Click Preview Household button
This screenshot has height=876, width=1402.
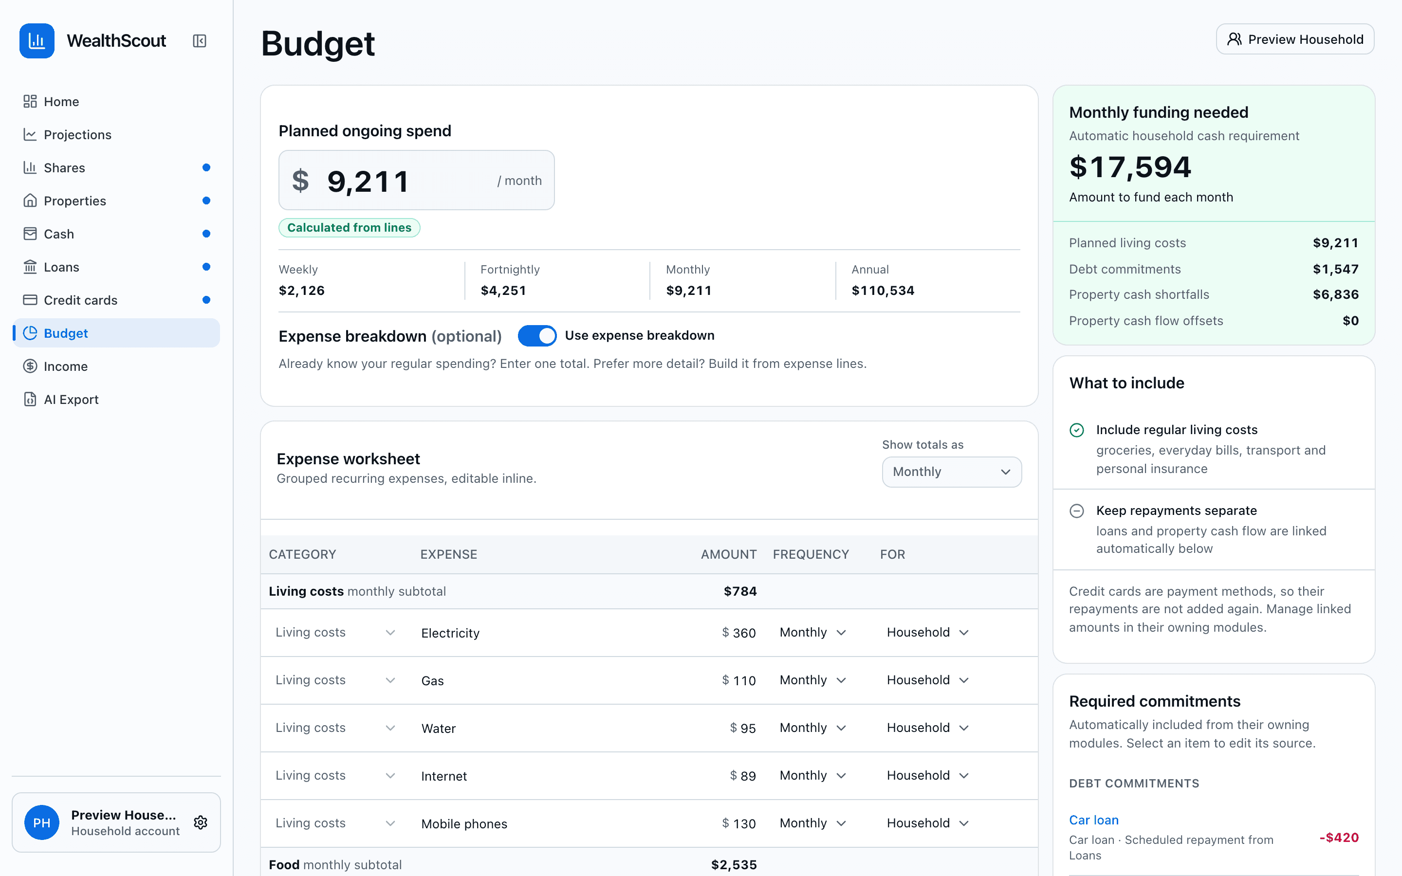[1295, 39]
